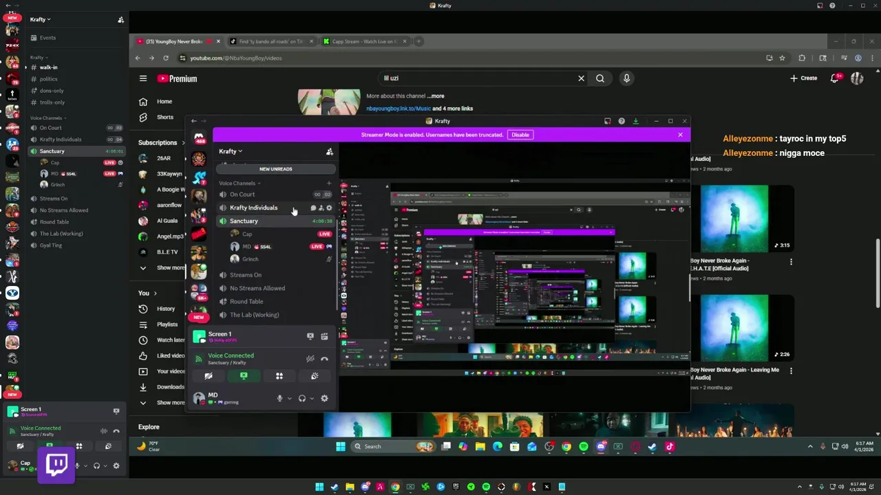Reload the YouTube page
881x495 pixels.
click(165, 58)
